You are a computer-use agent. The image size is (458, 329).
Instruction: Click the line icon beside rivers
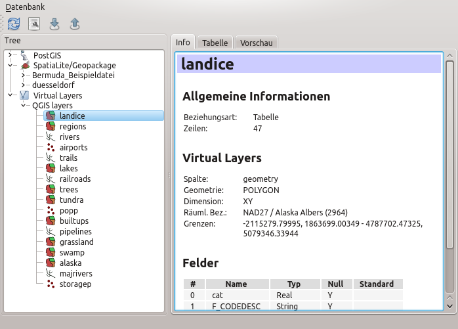[x=50, y=137]
